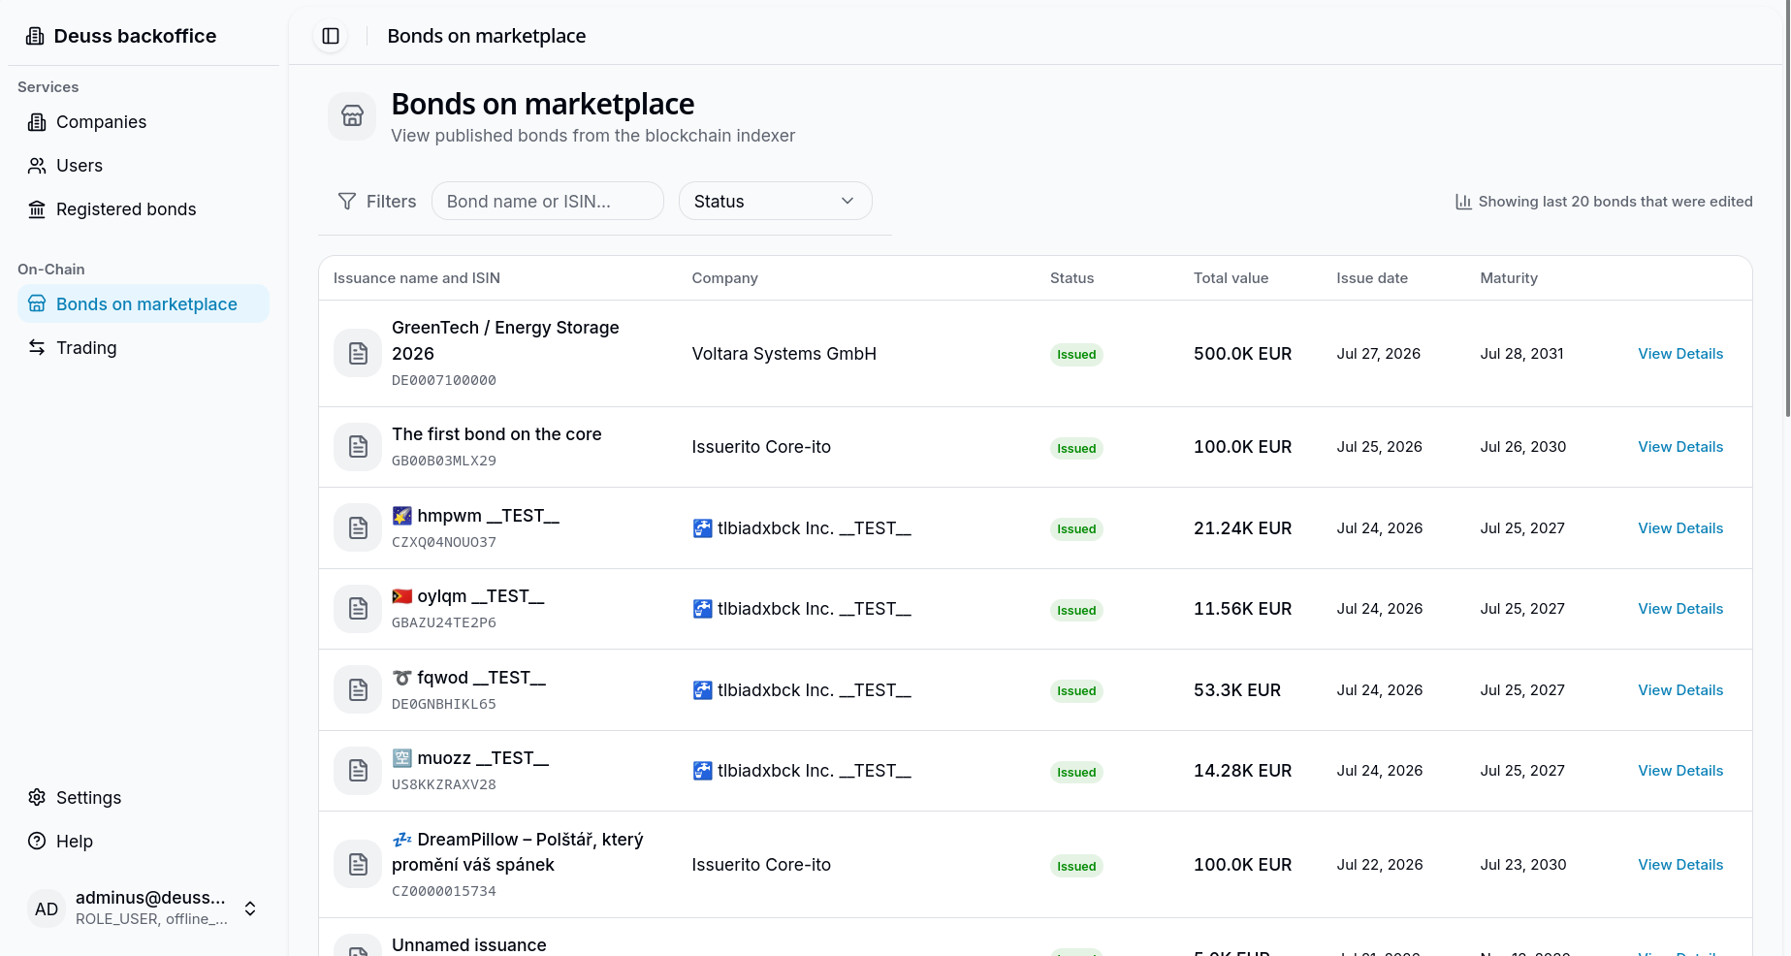Click the 'Voltara Systems GmbH' company cell
The height and width of the screenshot is (956, 1791).
pos(784,354)
